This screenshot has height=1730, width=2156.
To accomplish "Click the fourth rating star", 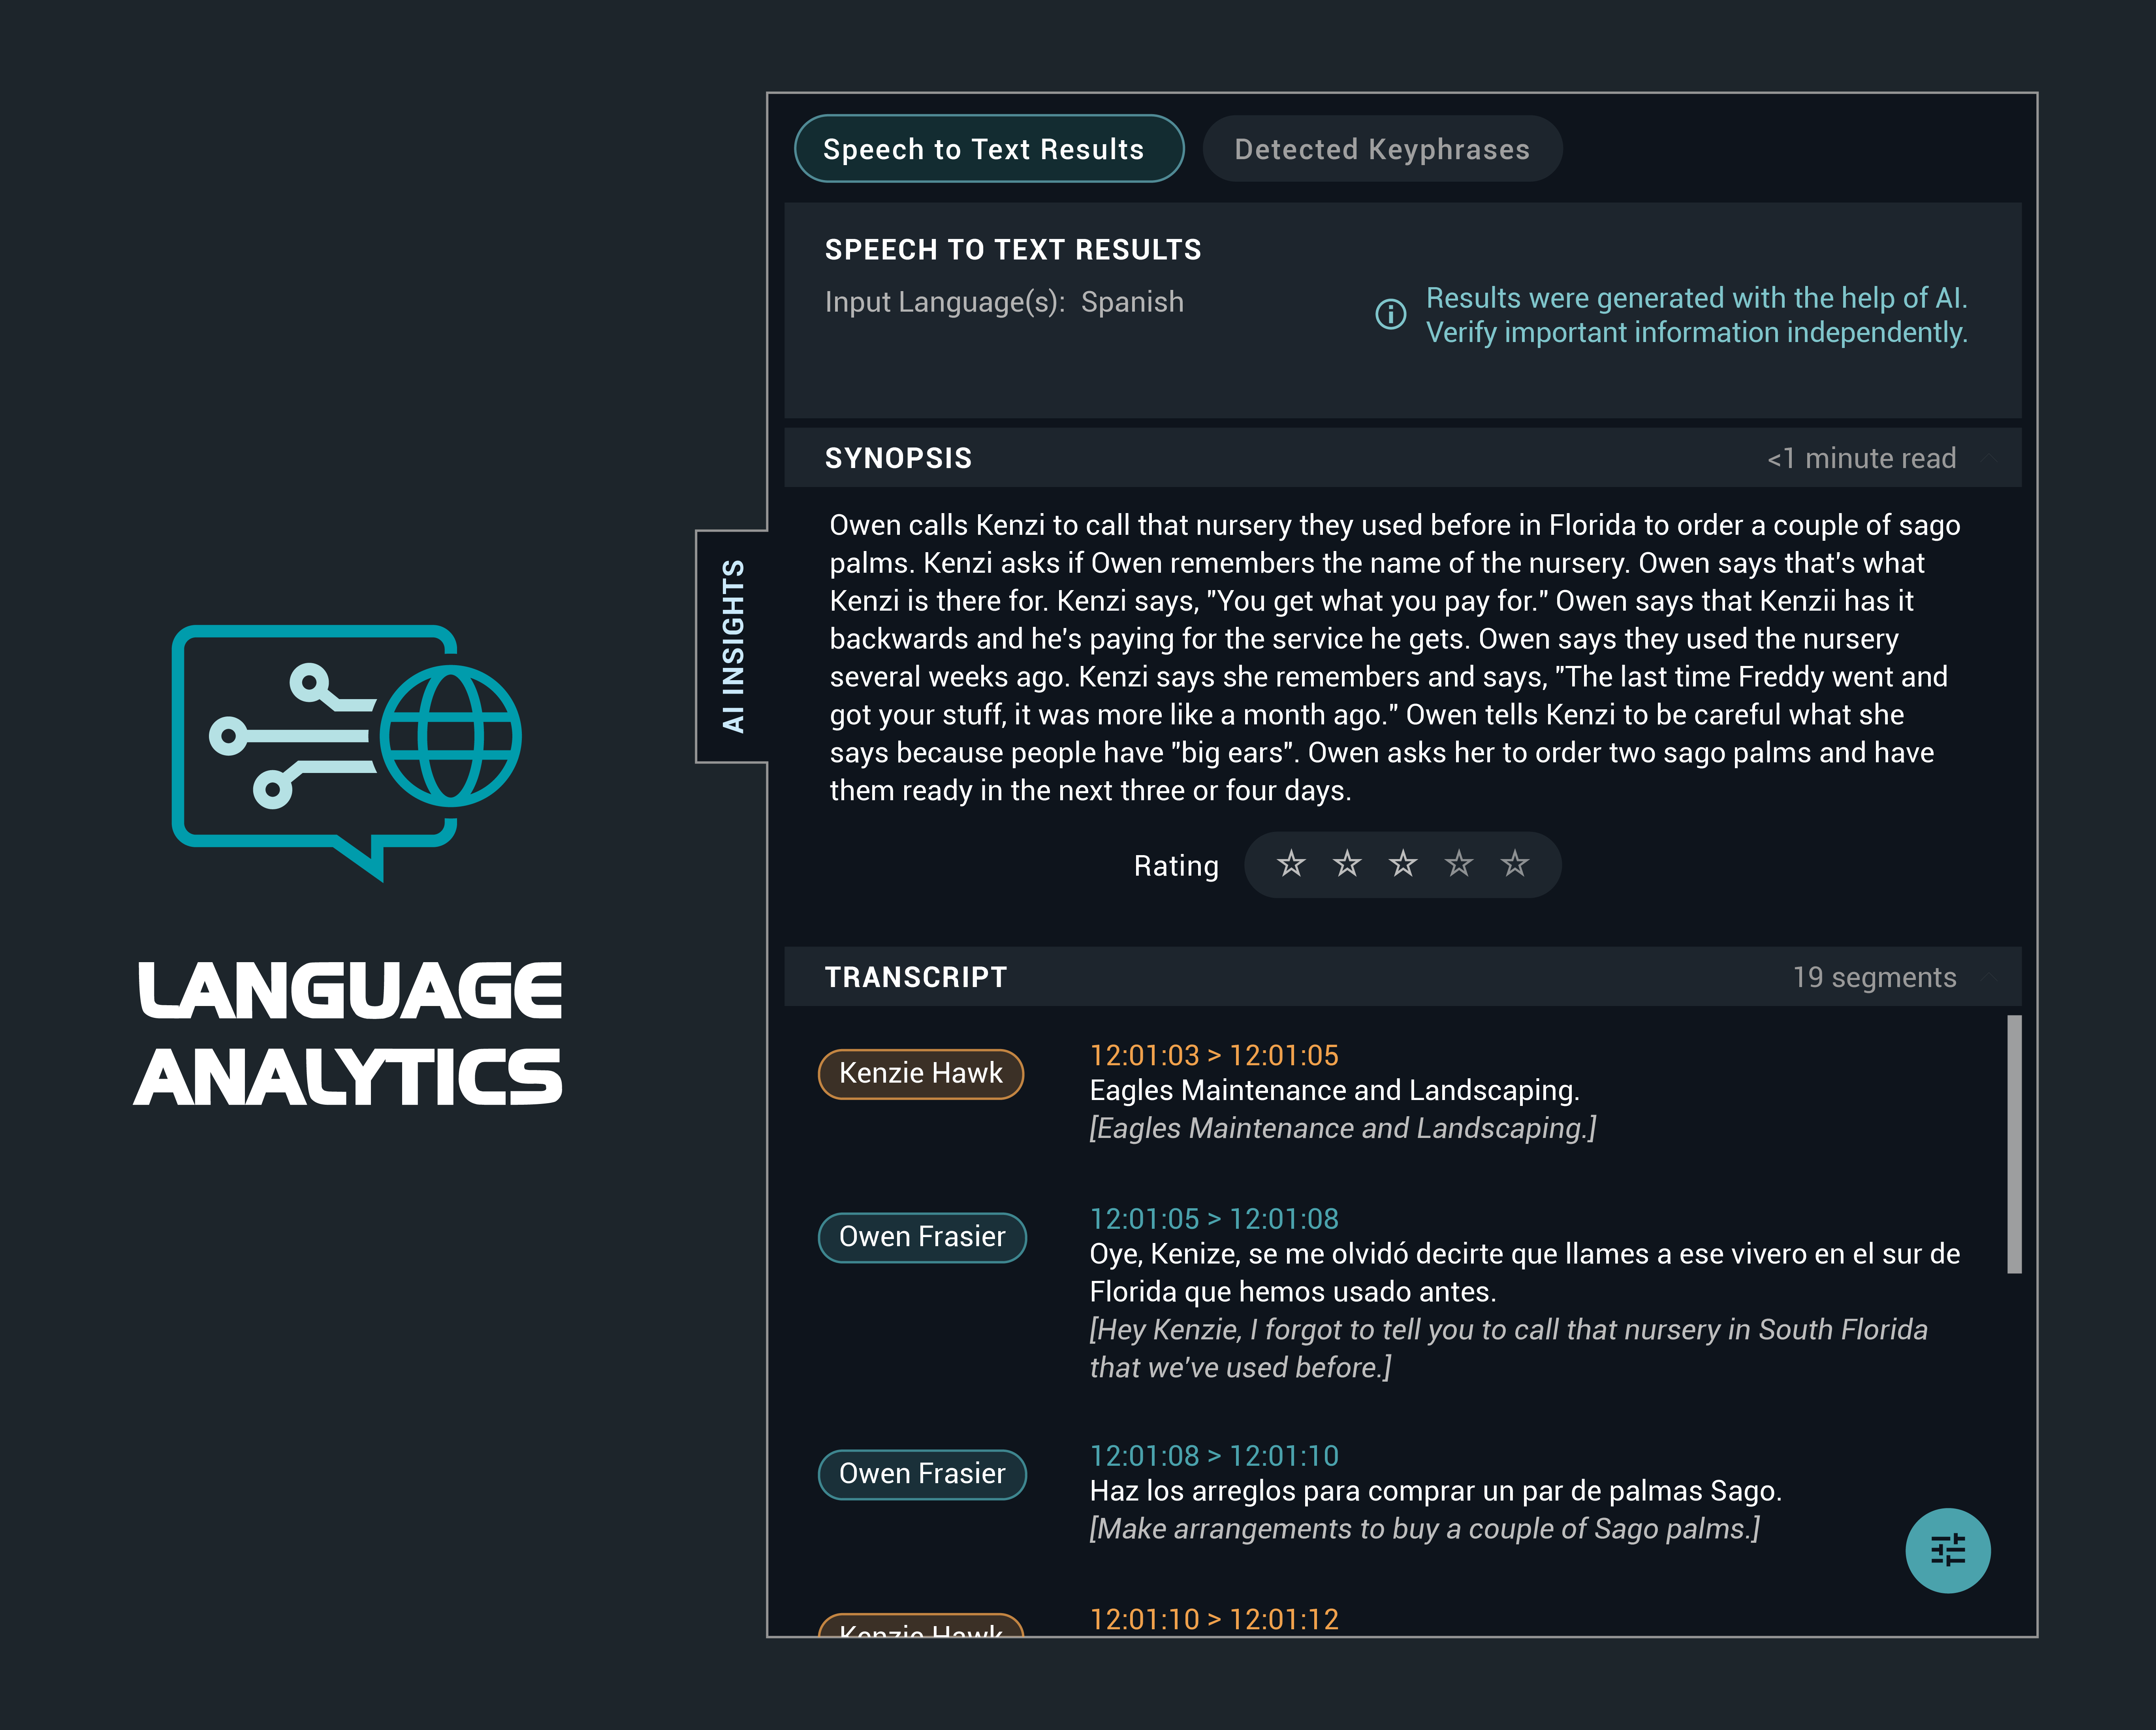I will click(x=1459, y=864).
